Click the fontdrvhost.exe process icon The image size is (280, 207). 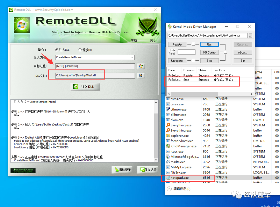click(x=168, y=141)
